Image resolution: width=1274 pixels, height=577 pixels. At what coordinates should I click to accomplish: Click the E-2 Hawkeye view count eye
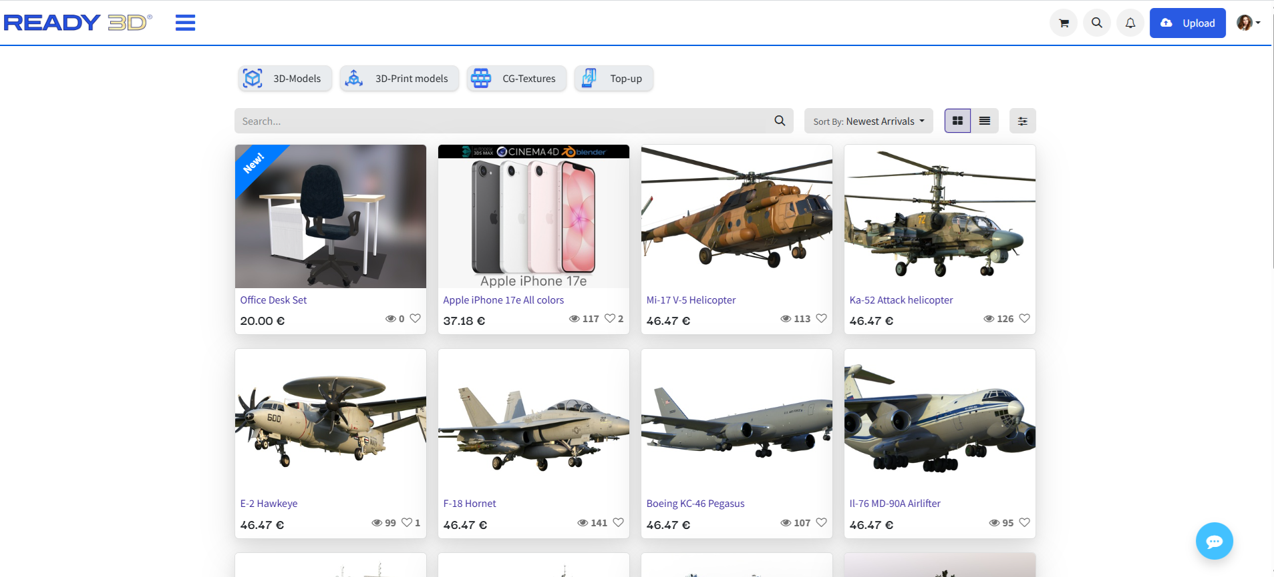click(x=377, y=523)
